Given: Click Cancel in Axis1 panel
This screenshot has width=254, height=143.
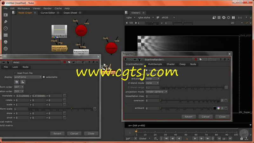Looking at the screenshot, I should click(x=74, y=133).
